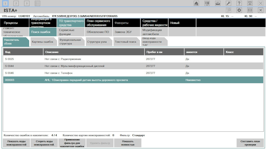266x149 pixels.
Task: Open operation step 1 icon
Action: tap(5, 3)
